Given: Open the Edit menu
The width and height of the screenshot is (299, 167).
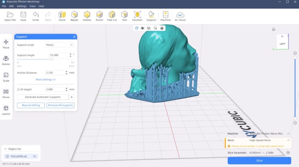Looking at the screenshot, I should point(12,6).
